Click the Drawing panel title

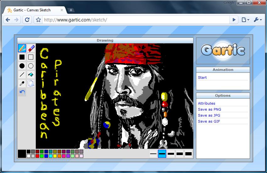point(105,40)
